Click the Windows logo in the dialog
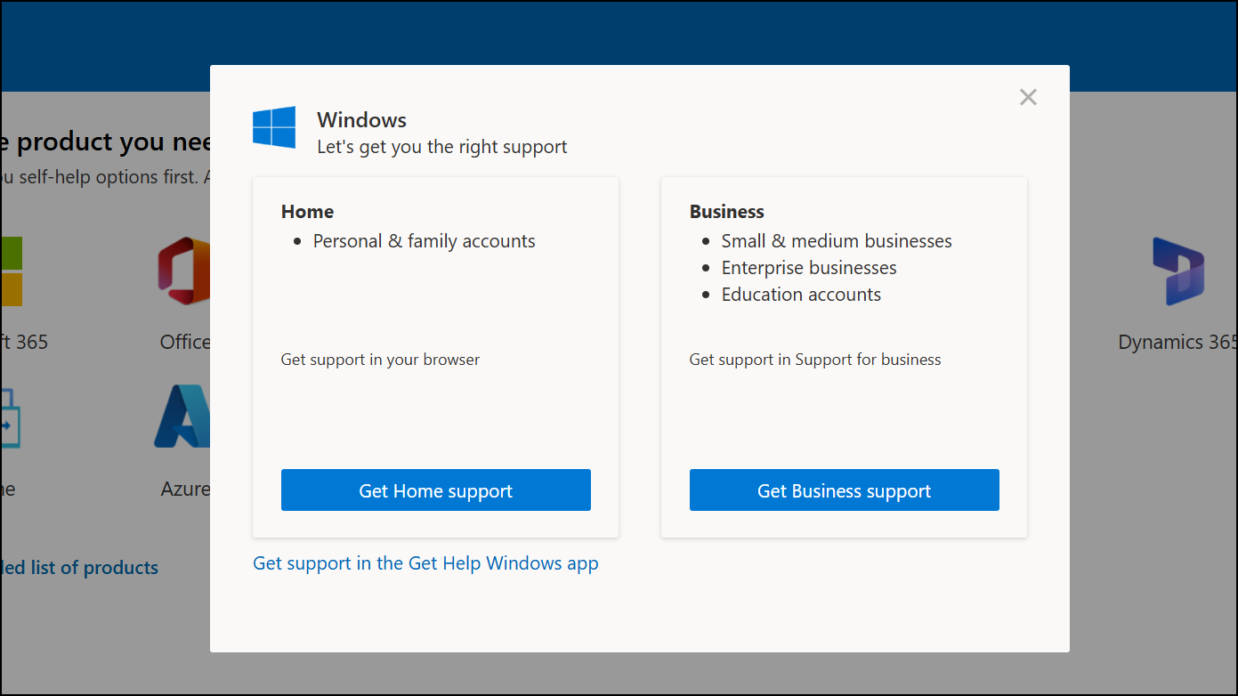Viewport: 1238px width, 696px height. tap(274, 127)
